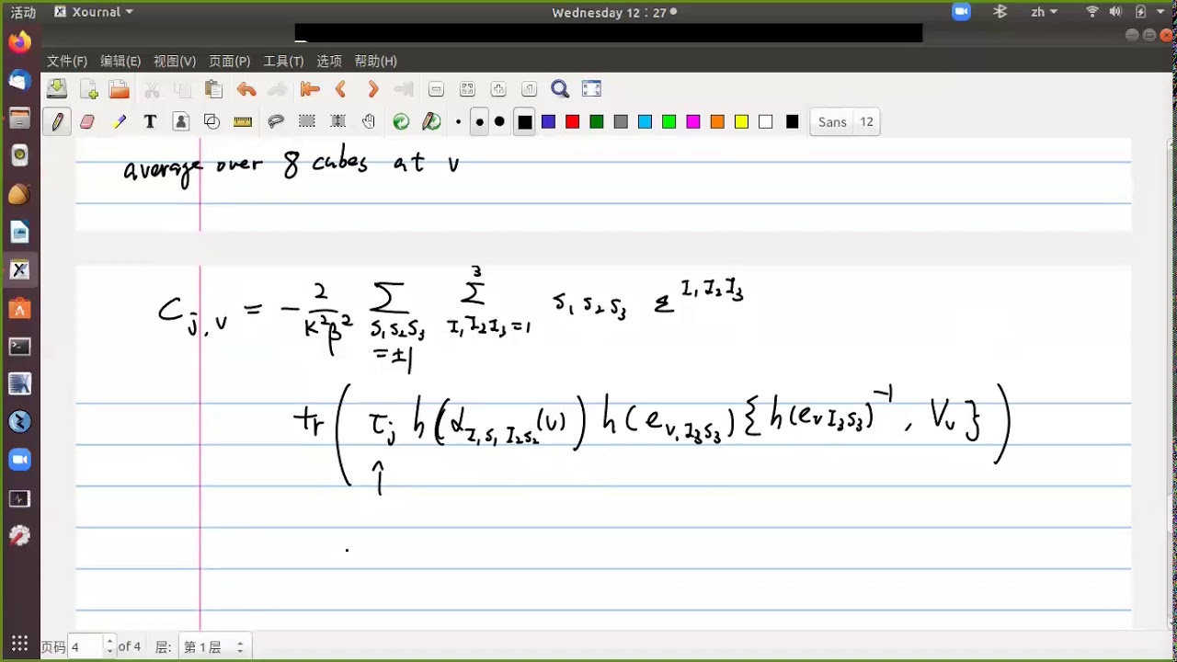Paste from clipboard toolbar icon
Screen dimensions: 1177x662
[213, 89]
